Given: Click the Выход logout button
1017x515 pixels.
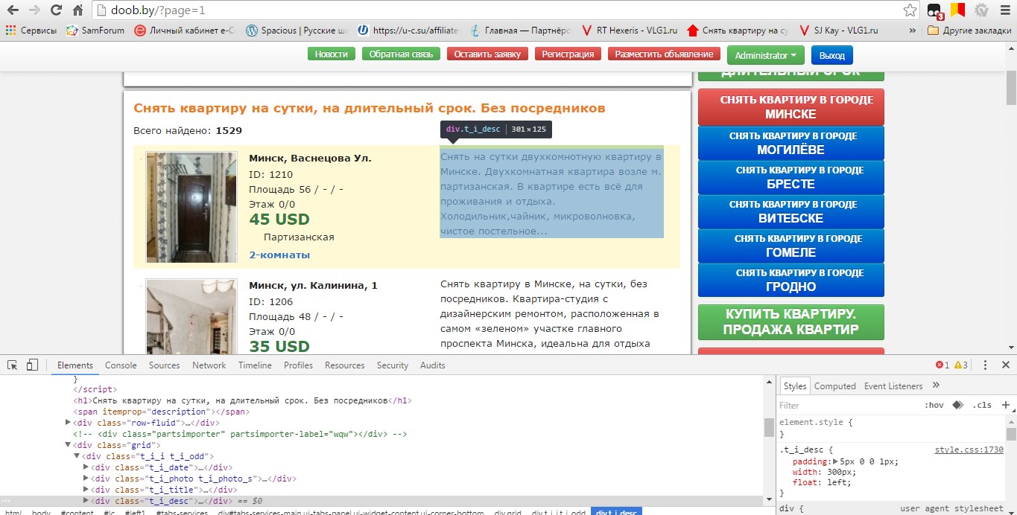Looking at the screenshot, I should [x=831, y=55].
